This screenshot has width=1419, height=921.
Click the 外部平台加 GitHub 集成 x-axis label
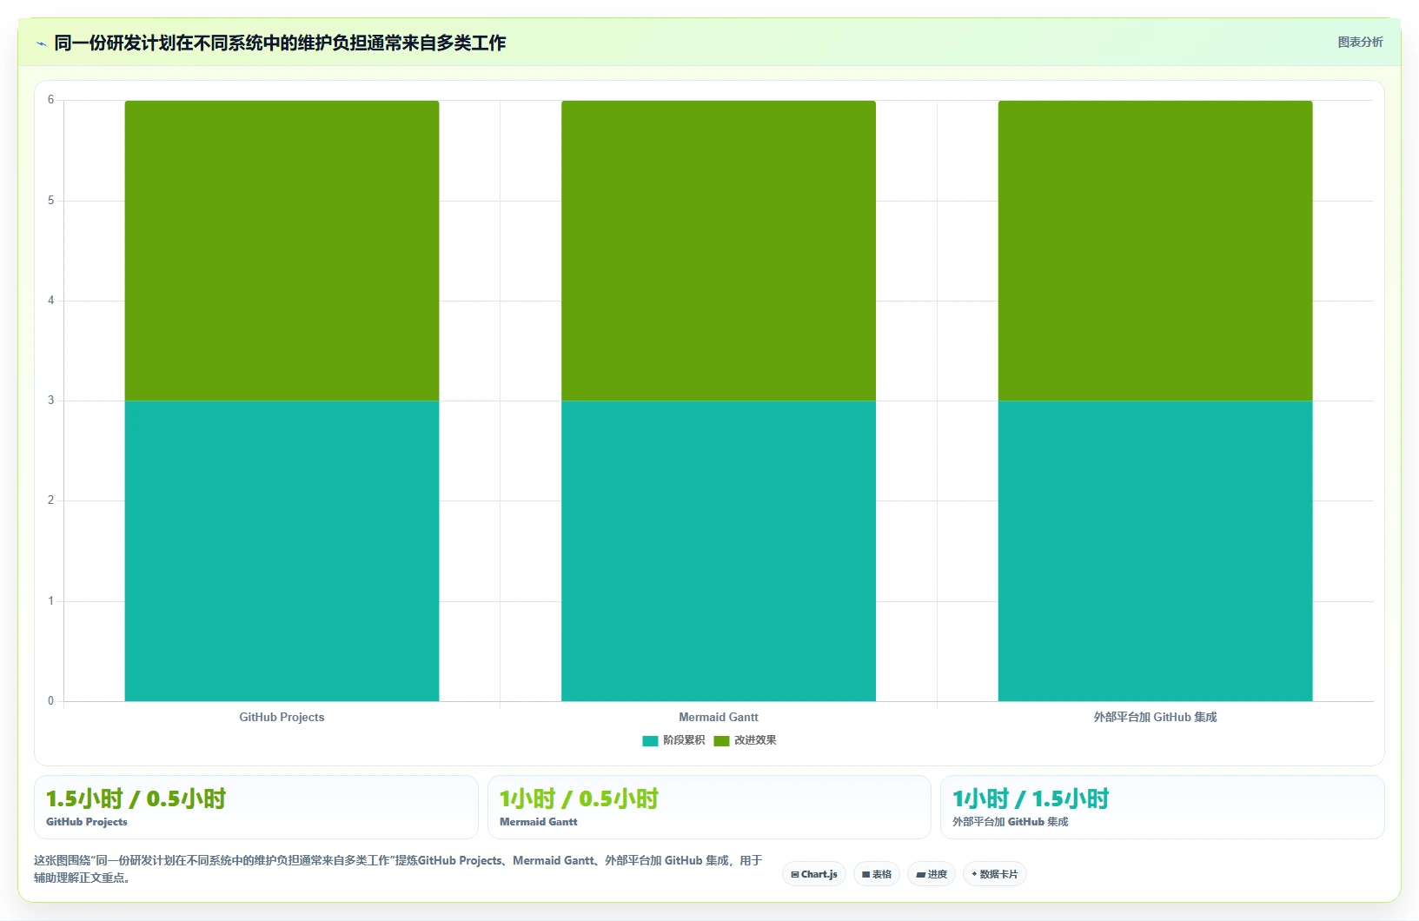click(x=1155, y=717)
